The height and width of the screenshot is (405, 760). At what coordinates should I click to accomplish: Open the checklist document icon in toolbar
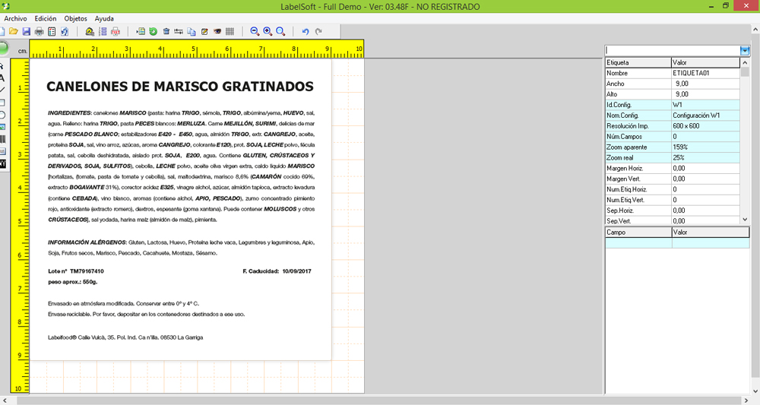52,31
